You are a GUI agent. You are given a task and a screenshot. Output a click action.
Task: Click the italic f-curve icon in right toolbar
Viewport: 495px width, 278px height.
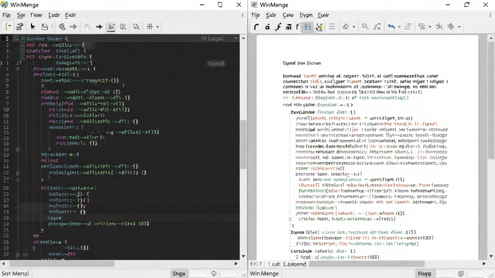[278, 27]
